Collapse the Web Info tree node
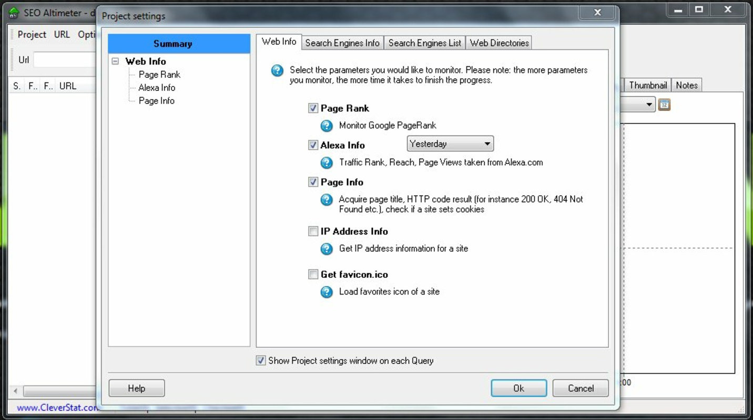753x420 pixels. tap(115, 61)
